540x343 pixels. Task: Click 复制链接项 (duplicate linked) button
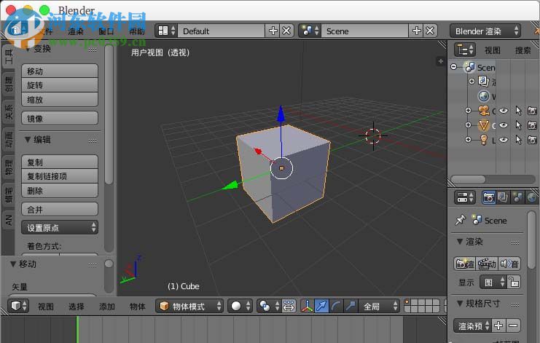tap(60, 176)
